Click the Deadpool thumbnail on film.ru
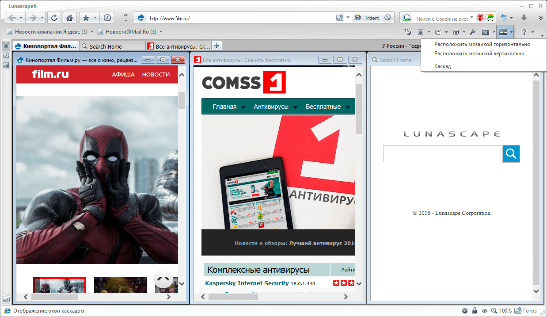The height and width of the screenshot is (317, 547). click(x=60, y=285)
